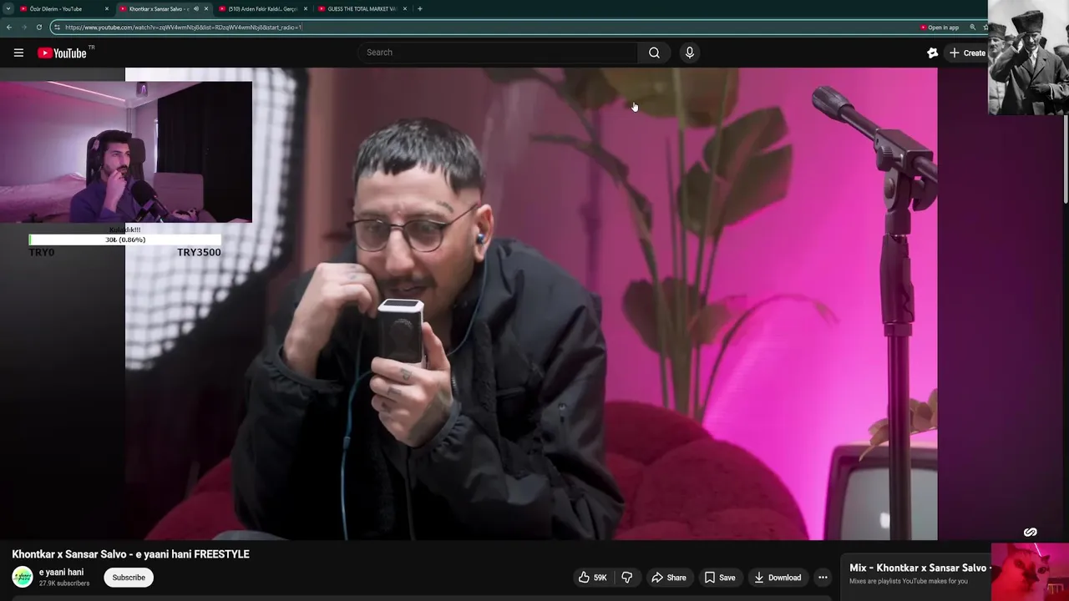
Task: Focus the YouTube Search field
Action: (499, 53)
